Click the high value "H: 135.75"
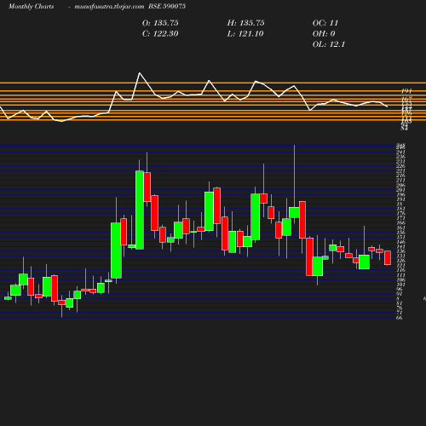The height and width of the screenshot is (426, 426). pos(245,23)
